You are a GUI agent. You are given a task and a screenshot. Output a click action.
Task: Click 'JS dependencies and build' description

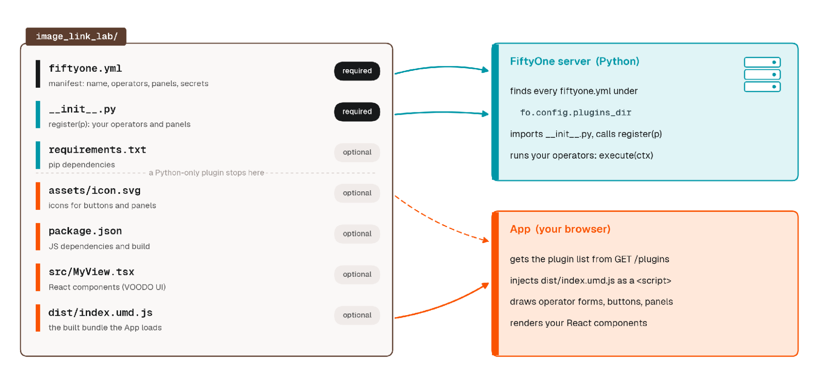tap(99, 246)
